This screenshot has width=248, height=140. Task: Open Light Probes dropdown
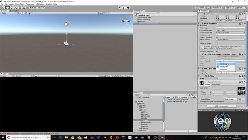coord(231,28)
